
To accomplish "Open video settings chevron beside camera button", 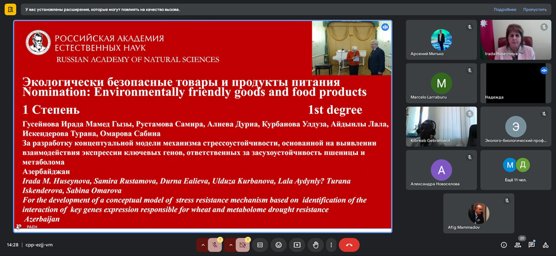I will tap(231, 245).
